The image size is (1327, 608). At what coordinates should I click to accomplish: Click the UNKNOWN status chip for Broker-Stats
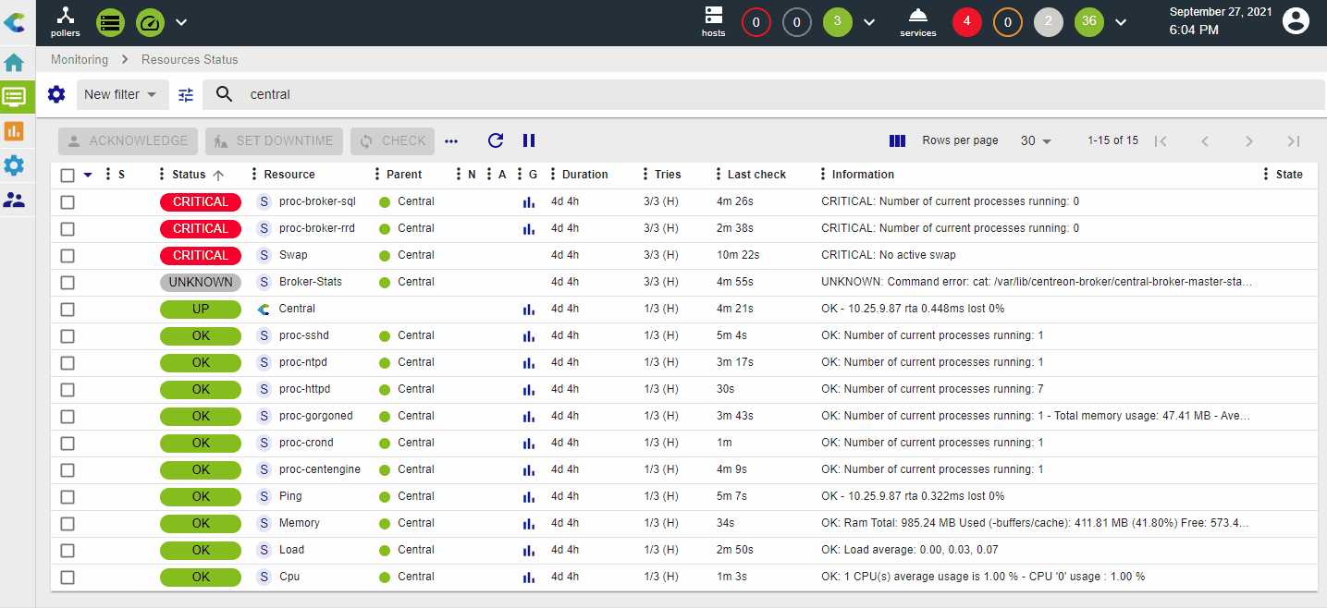pos(201,282)
